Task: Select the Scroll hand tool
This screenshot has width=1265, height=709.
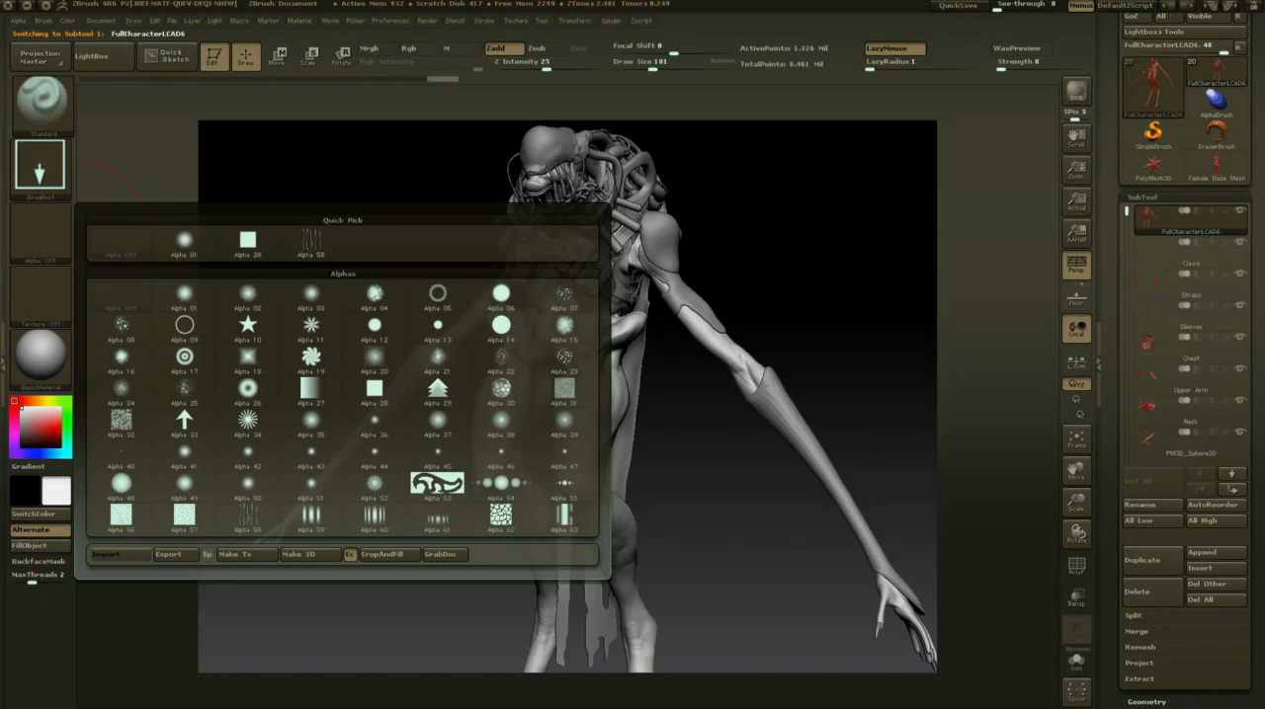Action: click(1076, 137)
